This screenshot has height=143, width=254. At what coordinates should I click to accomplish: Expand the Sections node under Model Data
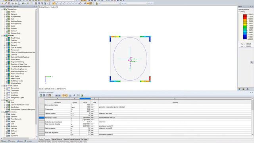click(4, 29)
